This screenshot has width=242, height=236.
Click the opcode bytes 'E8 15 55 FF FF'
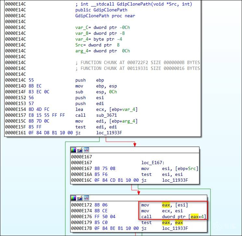[x=46, y=115]
